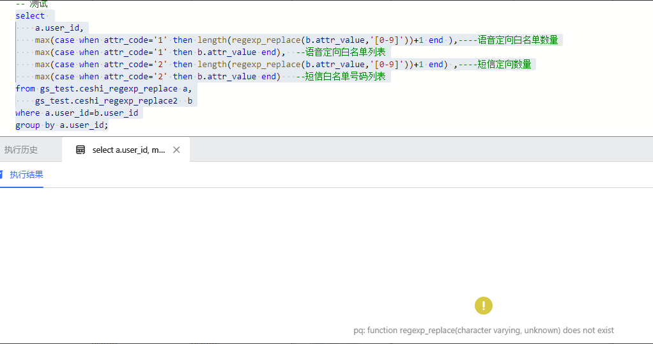The image size is (653, 344).
Task: Click the yellow warning exclamation icon
Action: (x=484, y=306)
